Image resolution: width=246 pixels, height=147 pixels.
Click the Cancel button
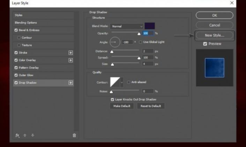point(215,25)
